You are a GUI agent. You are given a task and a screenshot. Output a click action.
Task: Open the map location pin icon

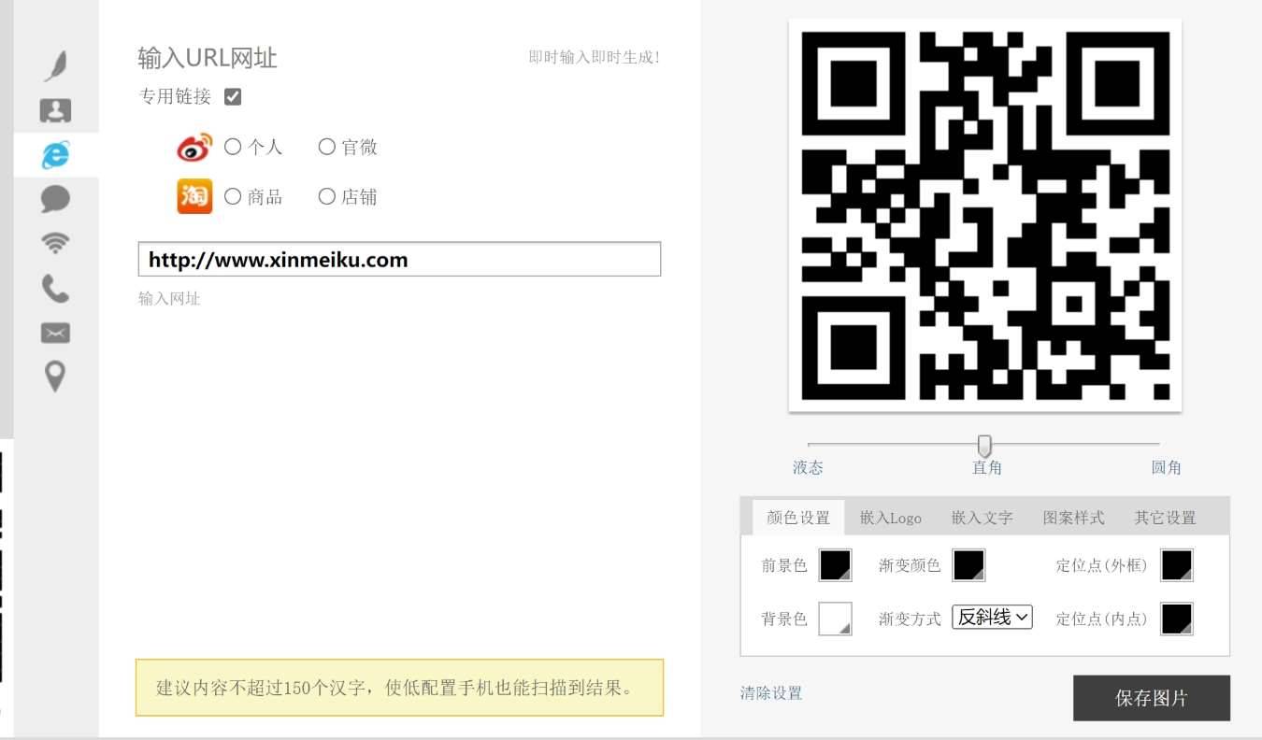56,377
